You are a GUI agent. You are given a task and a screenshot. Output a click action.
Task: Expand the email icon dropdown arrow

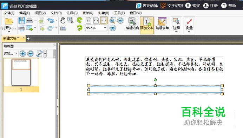pos(35,28)
